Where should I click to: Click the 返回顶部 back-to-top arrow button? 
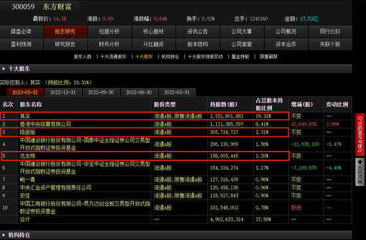[360, 172]
